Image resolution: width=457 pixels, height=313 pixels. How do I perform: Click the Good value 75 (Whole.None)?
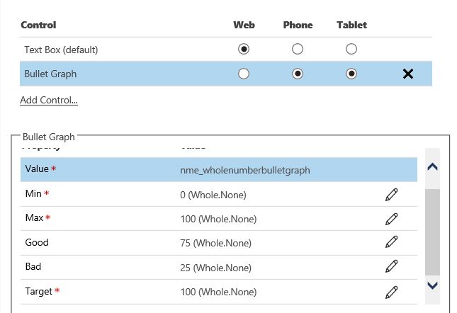[x=217, y=242]
